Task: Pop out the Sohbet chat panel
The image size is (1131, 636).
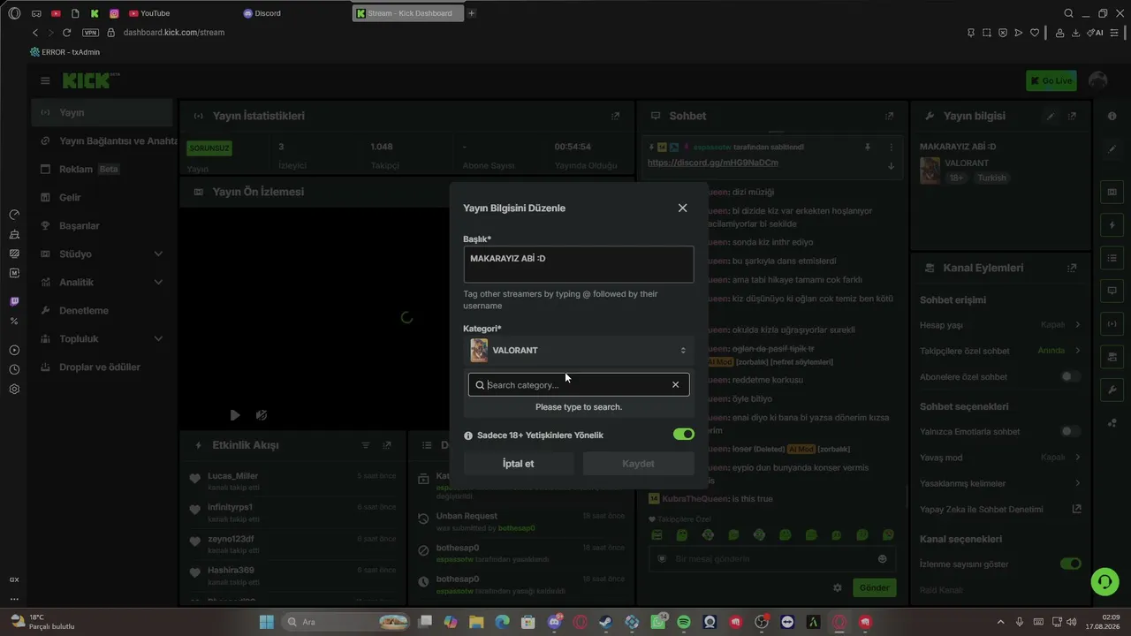Action: point(890,116)
